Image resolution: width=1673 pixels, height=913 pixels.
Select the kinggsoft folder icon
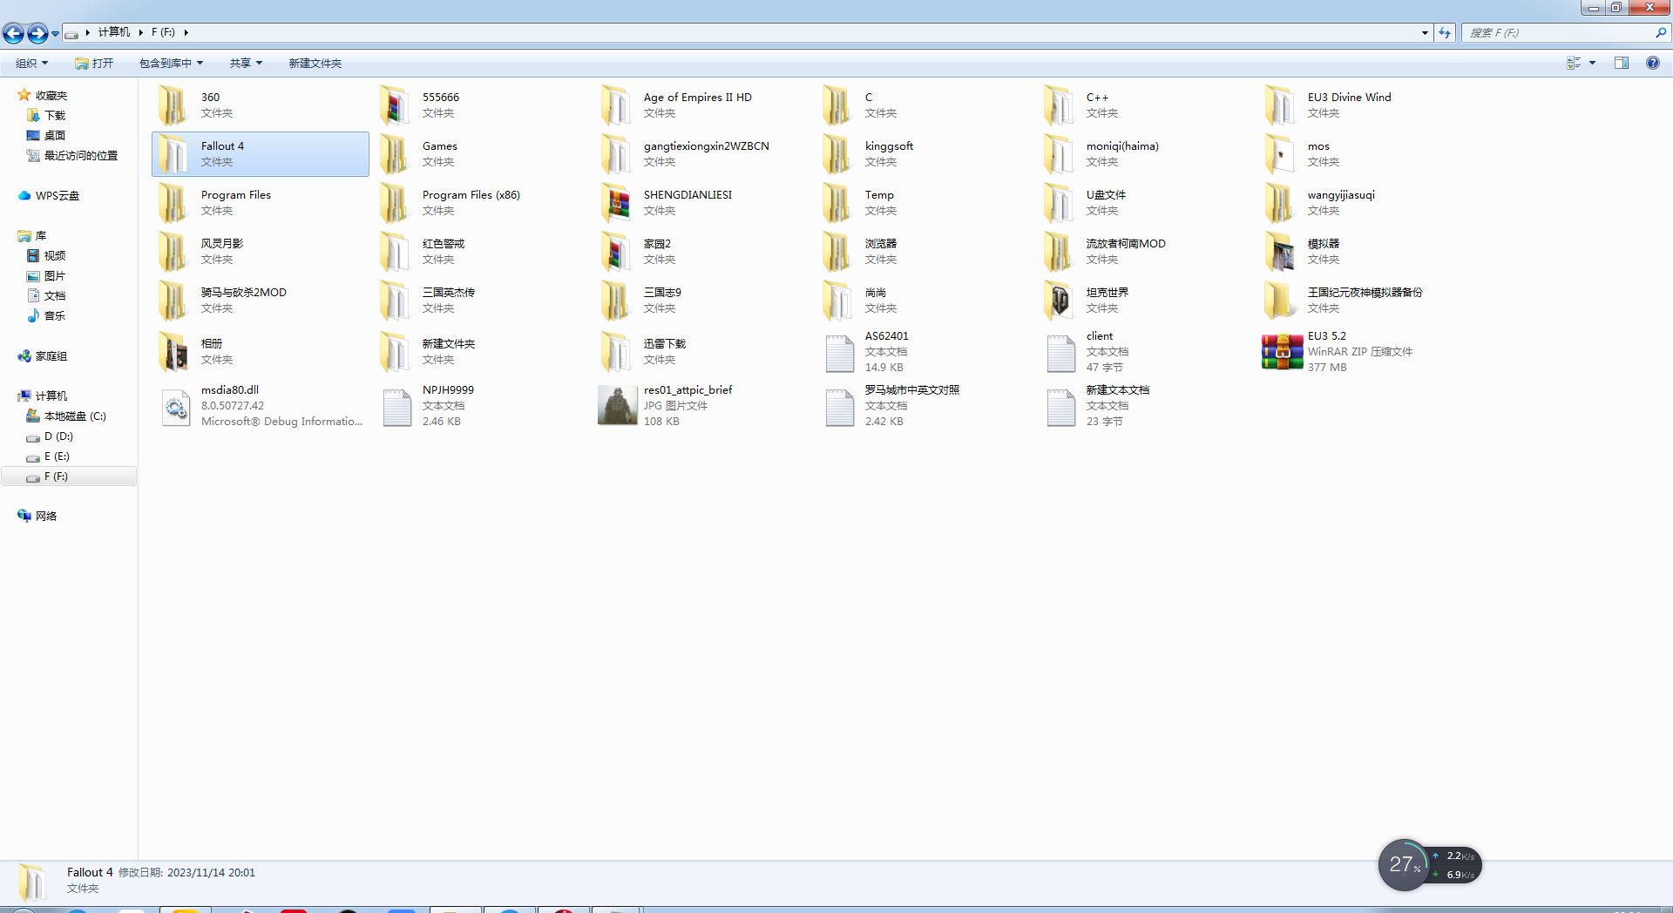tap(837, 153)
